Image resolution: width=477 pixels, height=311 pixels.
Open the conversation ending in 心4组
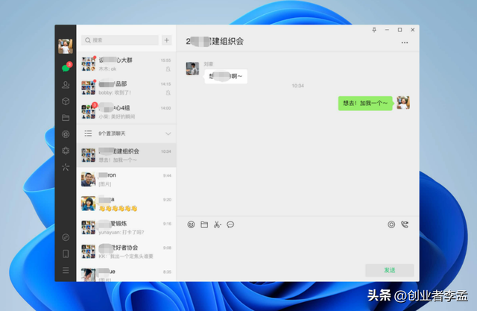(x=126, y=112)
